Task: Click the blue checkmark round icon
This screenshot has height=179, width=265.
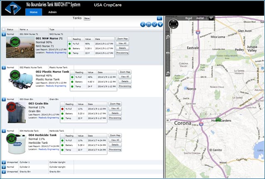Action: pyautogui.click(x=154, y=24)
